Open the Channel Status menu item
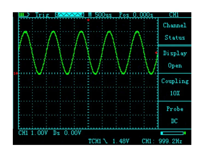This screenshot has width=205, height=155. [x=175, y=31]
